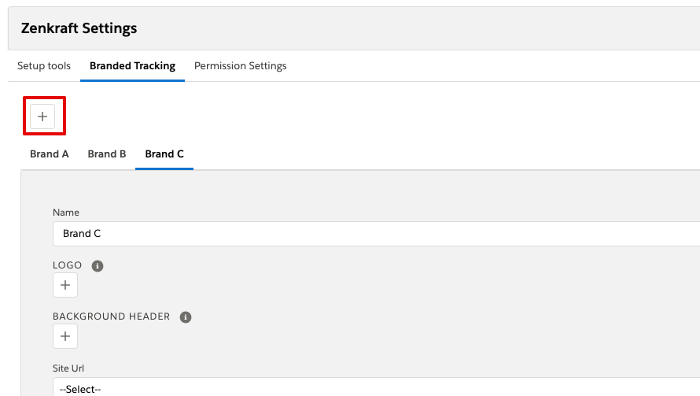Click the Name field label
The width and height of the screenshot is (700, 396).
pyautogui.click(x=66, y=213)
